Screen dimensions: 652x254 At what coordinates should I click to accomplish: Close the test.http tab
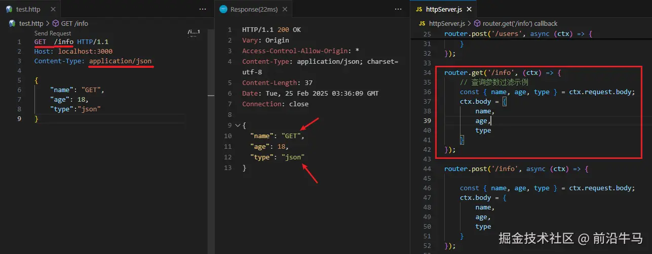click(53, 9)
